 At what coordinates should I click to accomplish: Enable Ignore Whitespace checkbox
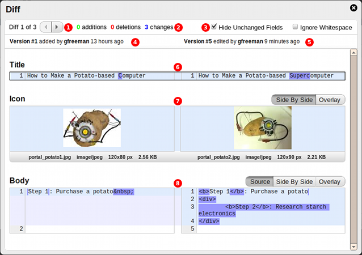pyautogui.click(x=295, y=27)
